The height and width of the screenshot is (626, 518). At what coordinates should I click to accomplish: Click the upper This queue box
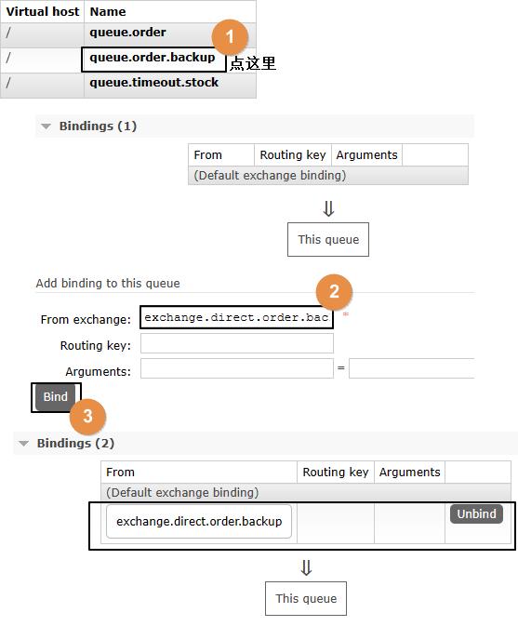click(328, 240)
